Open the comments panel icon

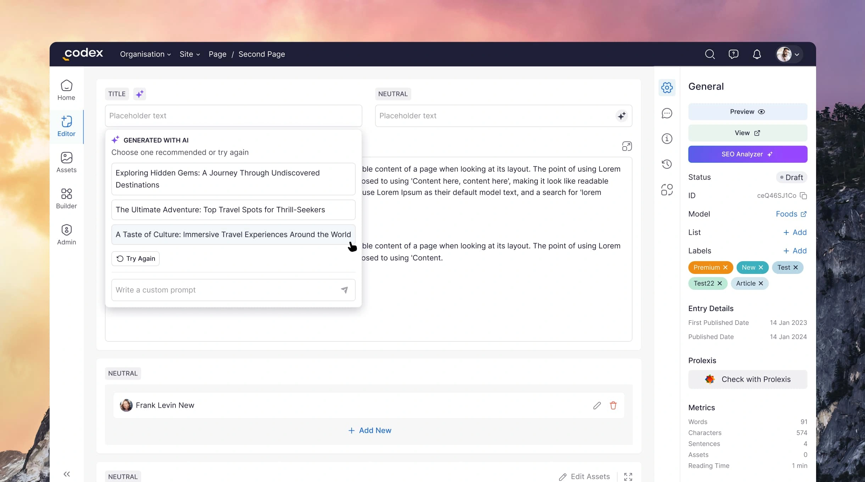click(x=666, y=113)
